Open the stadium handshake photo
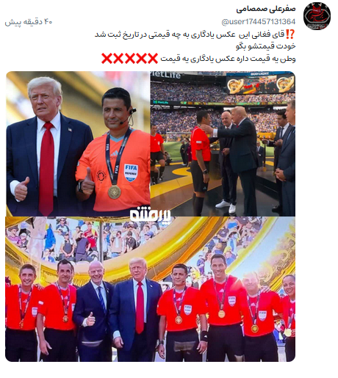338x378 pixels. point(223,144)
